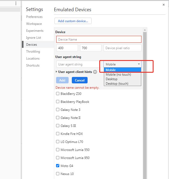Screen dimensions: 169x179
Task: Check the Microsoft Lumia 950 box
Action: (58, 158)
